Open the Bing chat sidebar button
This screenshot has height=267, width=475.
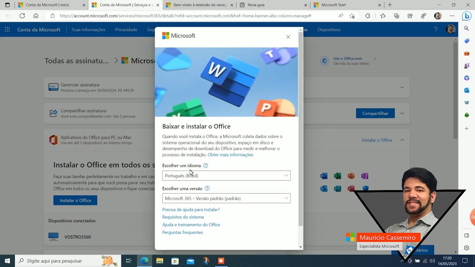tap(466, 16)
